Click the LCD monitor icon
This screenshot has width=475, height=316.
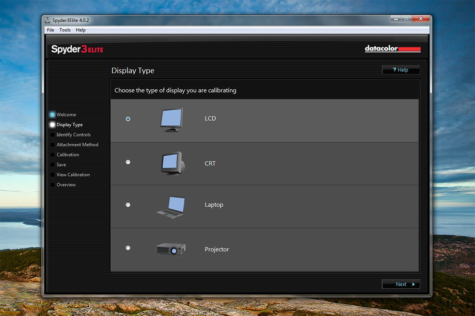171,120
